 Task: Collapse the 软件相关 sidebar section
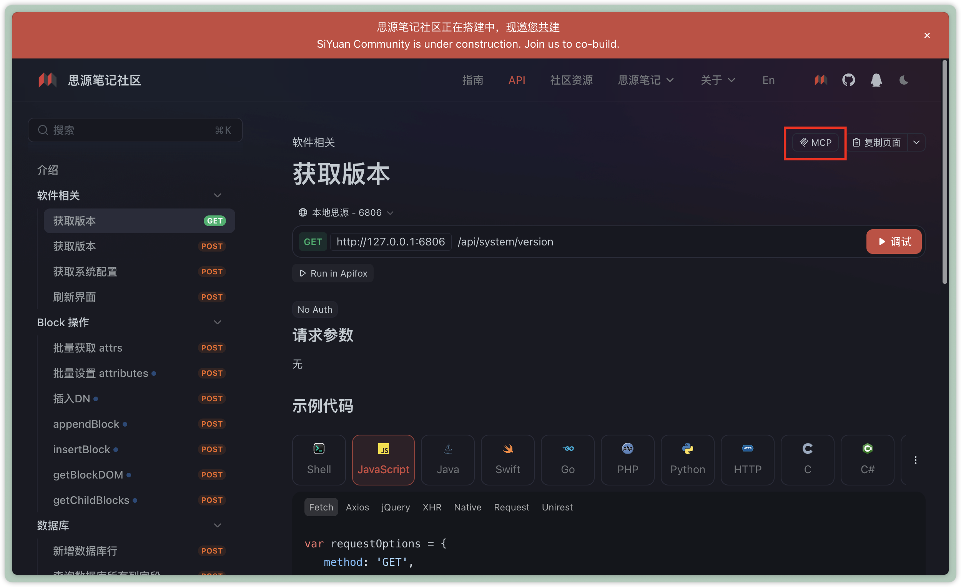[217, 195]
